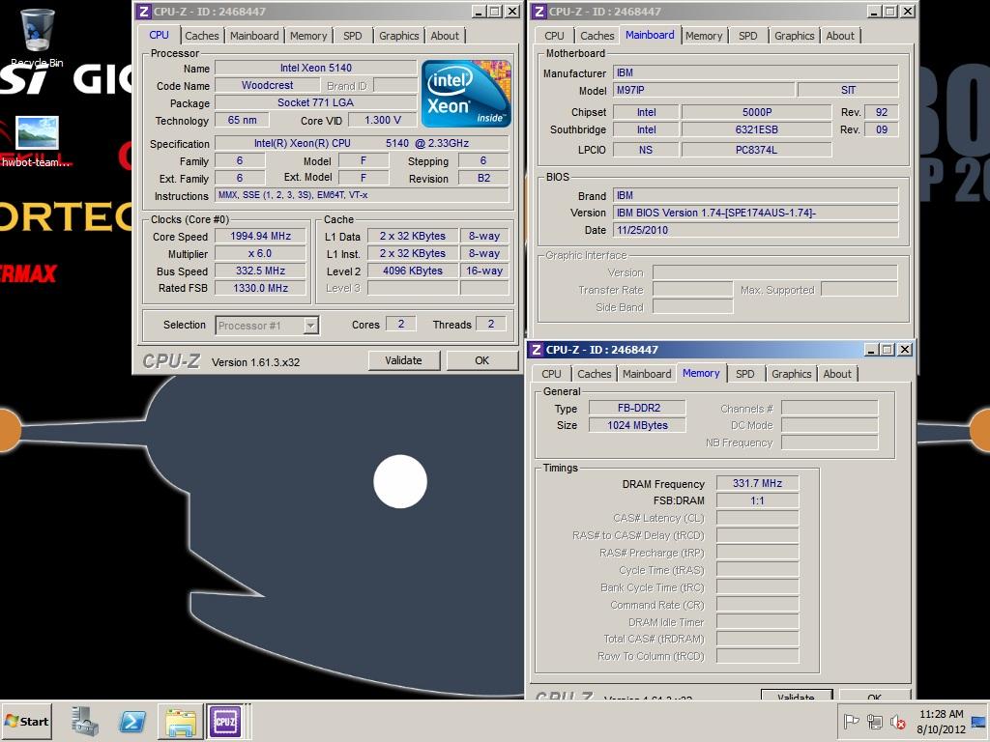The image size is (990, 742).
Task: Click the CPU-Z title icon in Memory window
Action: pyautogui.click(x=536, y=350)
